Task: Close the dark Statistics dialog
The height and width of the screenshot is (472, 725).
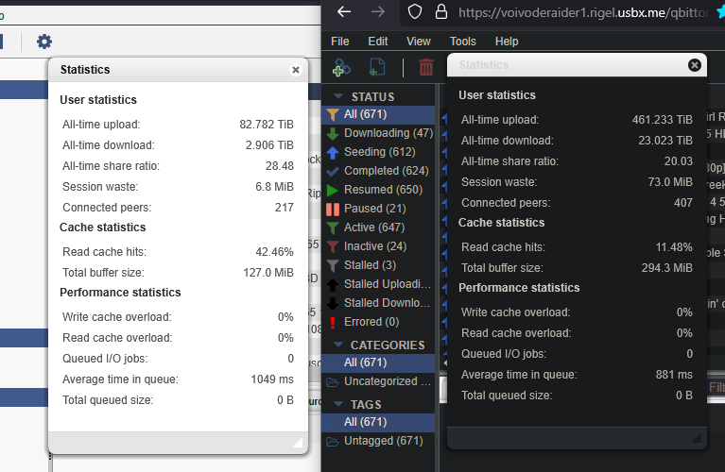Action: [x=694, y=65]
